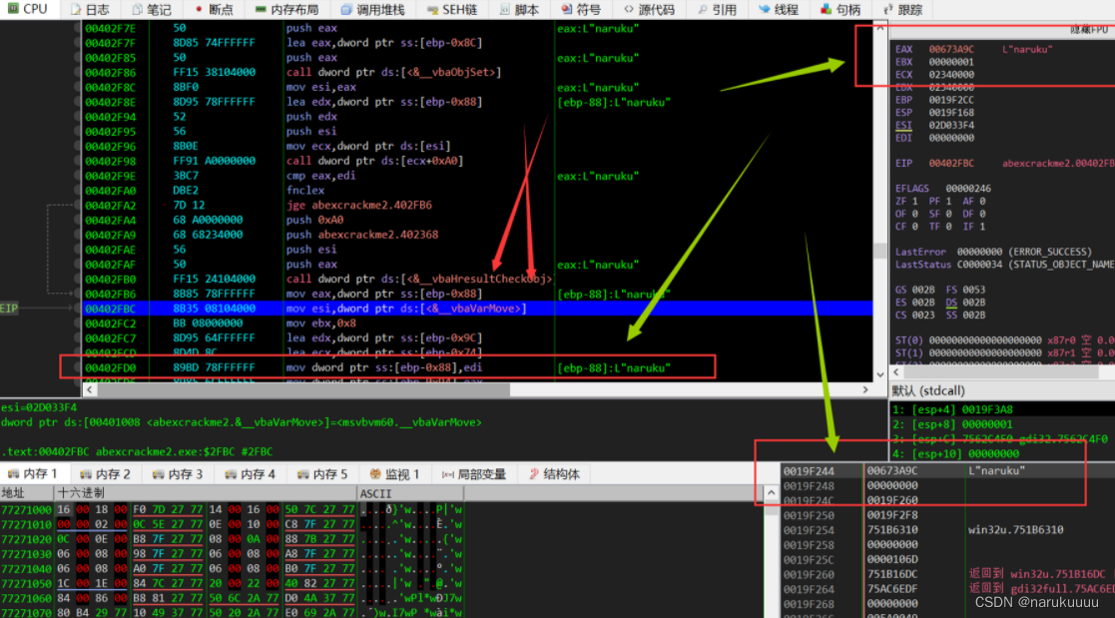The width and height of the screenshot is (1115, 618).
Task: Select the EFLAGS value 00000246
Action: [x=968, y=189]
